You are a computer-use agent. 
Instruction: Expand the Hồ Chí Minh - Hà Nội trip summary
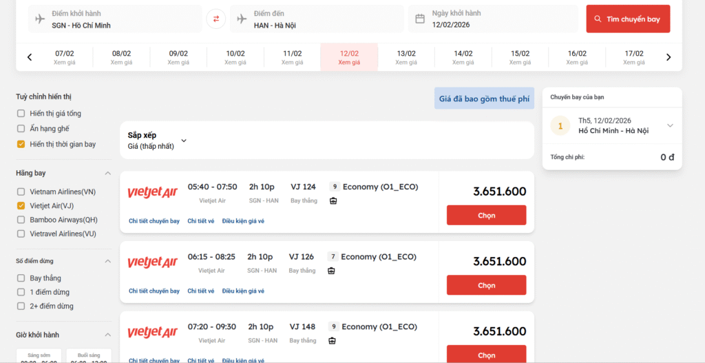pyautogui.click(x=670, y=125)
